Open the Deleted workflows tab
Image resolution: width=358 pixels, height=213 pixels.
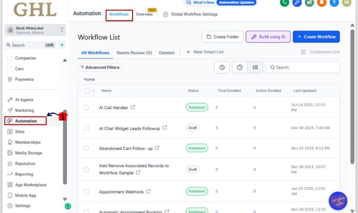tap(166, 52)
